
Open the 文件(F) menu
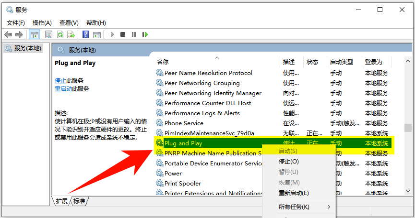click(x=16, y=23)
